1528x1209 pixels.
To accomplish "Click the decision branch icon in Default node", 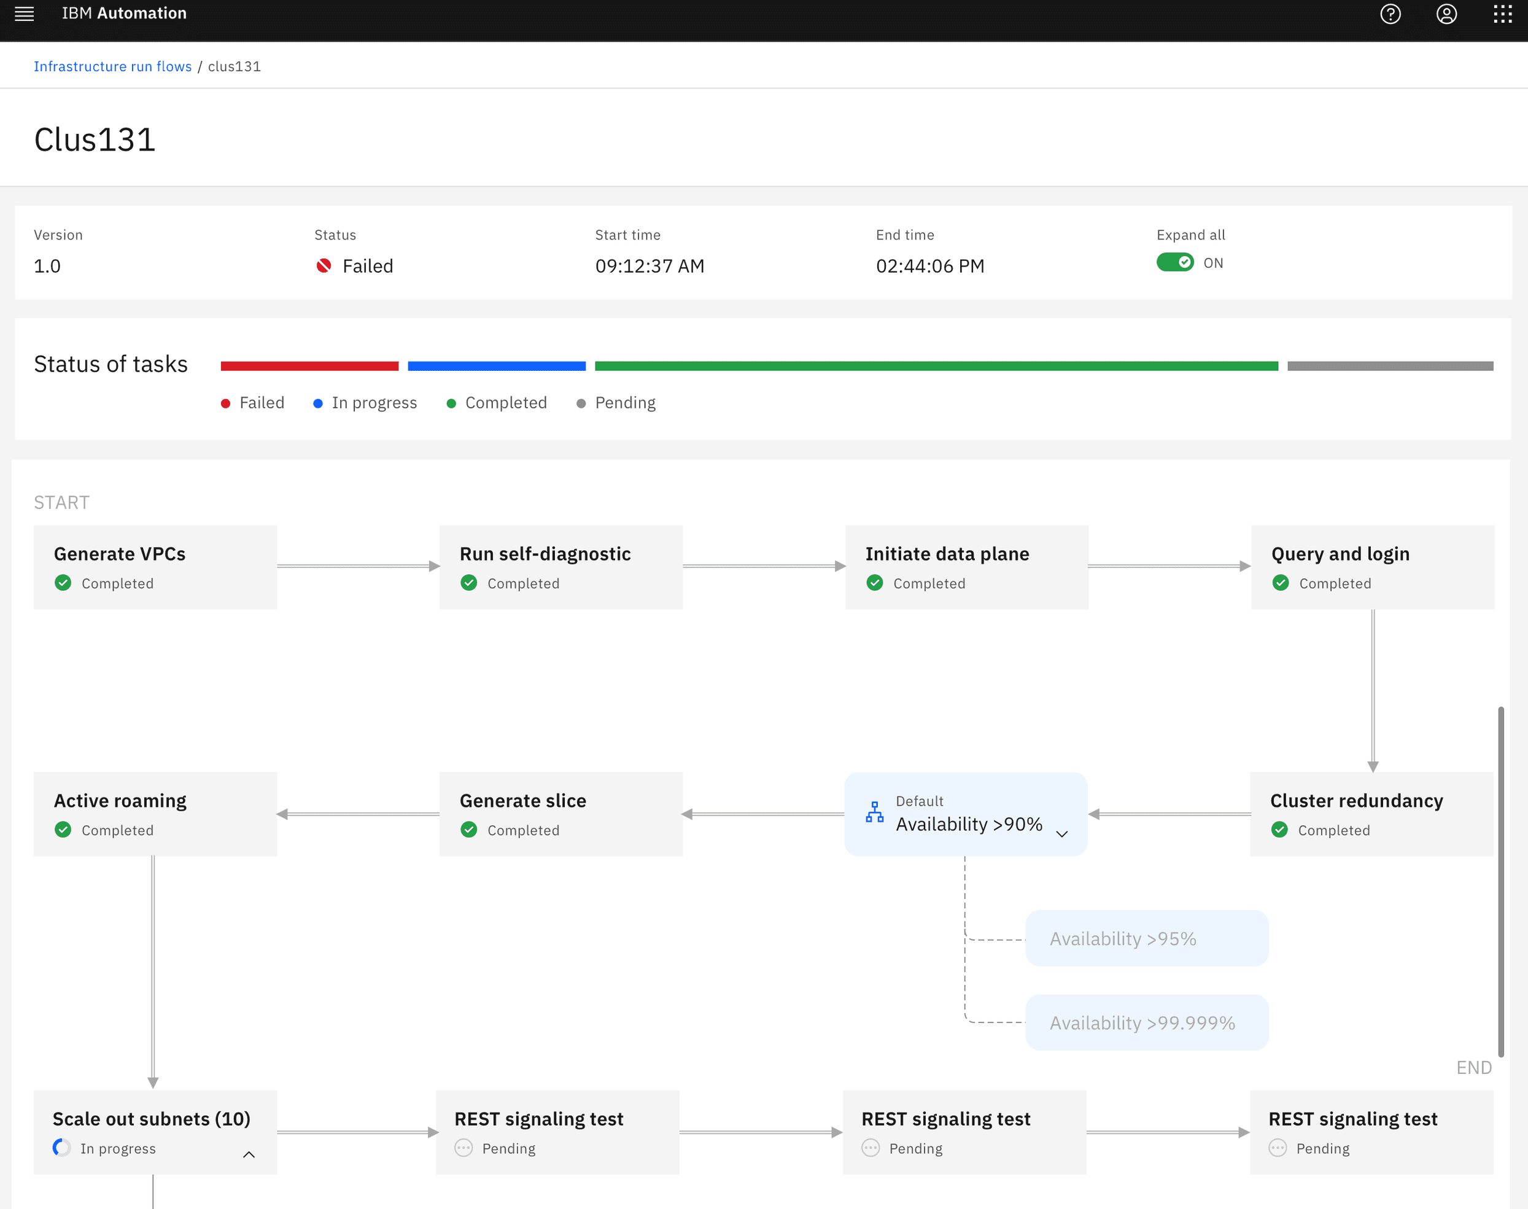I will tap(874, 812).
